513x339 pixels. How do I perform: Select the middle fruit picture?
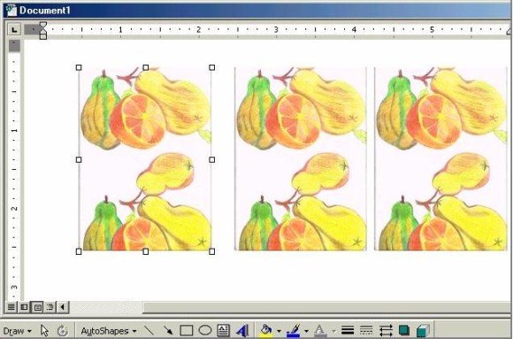(x=301, y=158)
